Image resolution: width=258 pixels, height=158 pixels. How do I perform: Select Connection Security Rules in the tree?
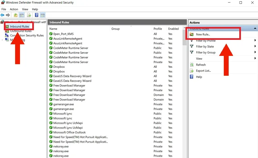[27, 35]
